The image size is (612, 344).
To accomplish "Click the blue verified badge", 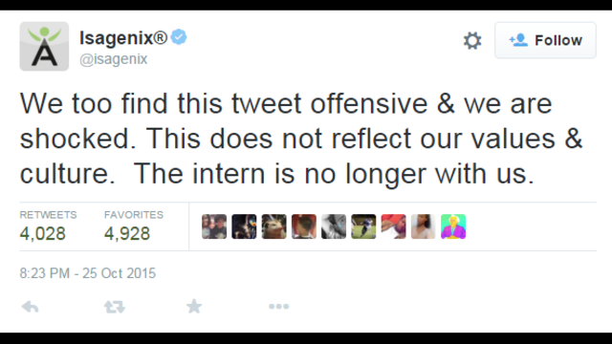I will 179,37.
